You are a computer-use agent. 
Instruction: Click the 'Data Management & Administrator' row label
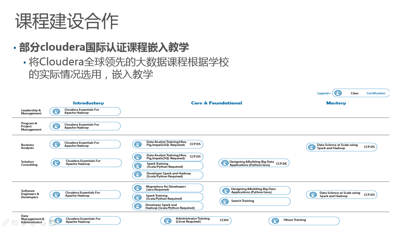(x=33, y=219)
